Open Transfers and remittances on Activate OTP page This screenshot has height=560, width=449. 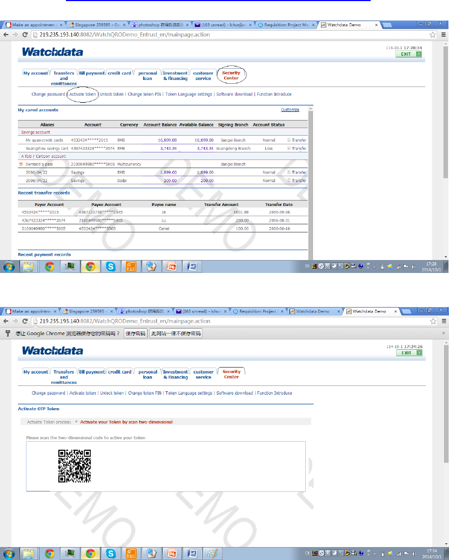64,377
